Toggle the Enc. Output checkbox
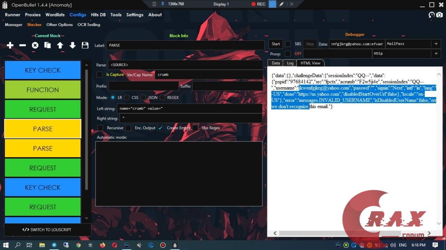The height and width of the screenshot is (250, 446). tap(128, 128)
